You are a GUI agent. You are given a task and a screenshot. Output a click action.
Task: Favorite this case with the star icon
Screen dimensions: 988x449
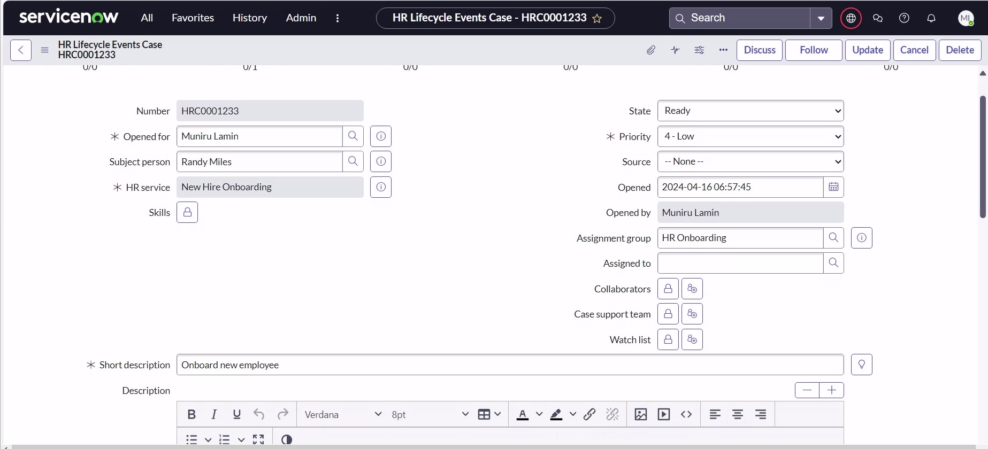click(597, 19)
